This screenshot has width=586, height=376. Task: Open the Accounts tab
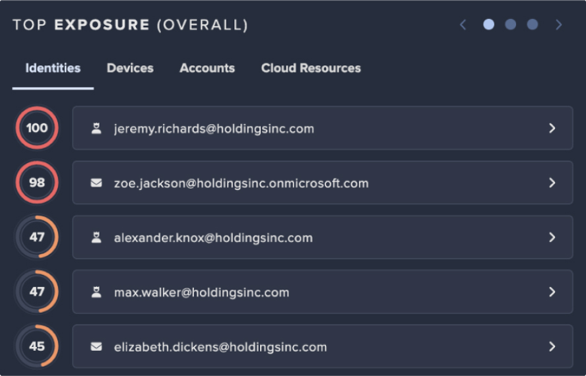coord(207,68)
